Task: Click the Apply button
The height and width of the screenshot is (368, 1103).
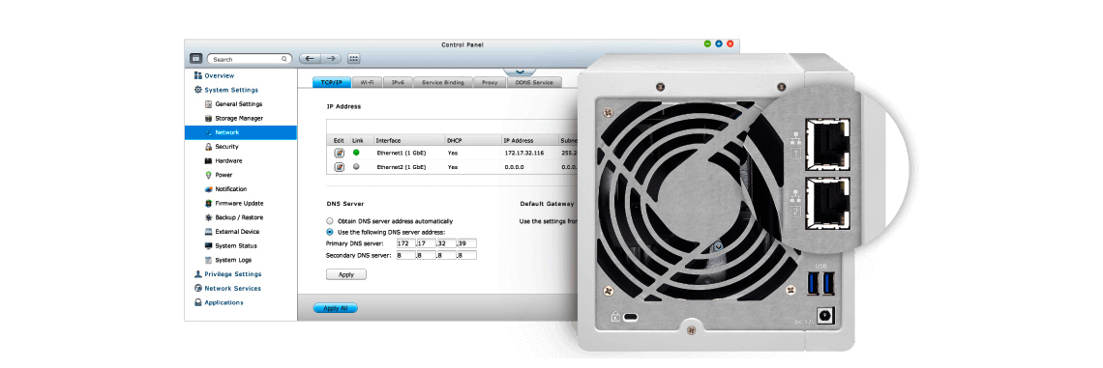Action: pos(346,274)
